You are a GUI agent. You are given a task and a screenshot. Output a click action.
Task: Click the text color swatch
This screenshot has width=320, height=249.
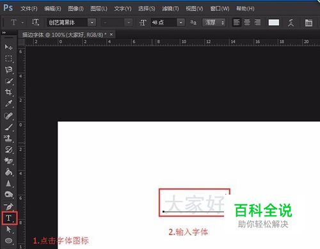274,22
